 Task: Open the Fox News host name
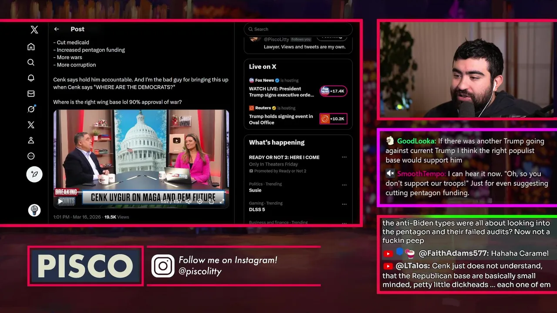click(x=265, y=80)
